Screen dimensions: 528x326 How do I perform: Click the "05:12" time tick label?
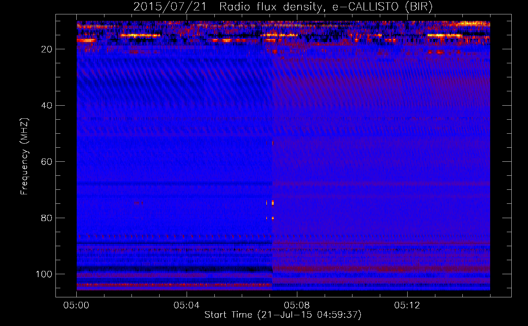point(407,305)
